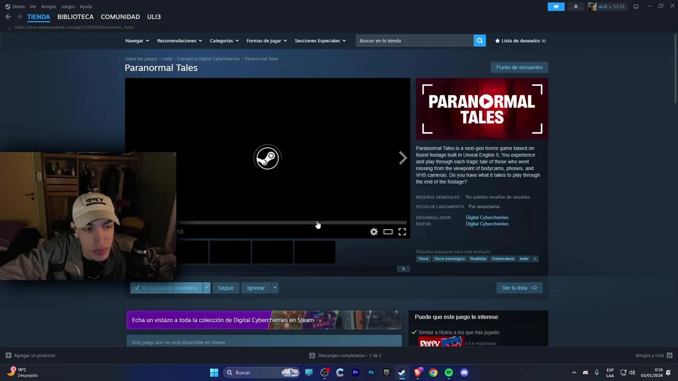Image resolution: width=678 pixels, height=381 pixels.
Task: Switch to the COMUNIDAD tab
Action: point(120,17)
